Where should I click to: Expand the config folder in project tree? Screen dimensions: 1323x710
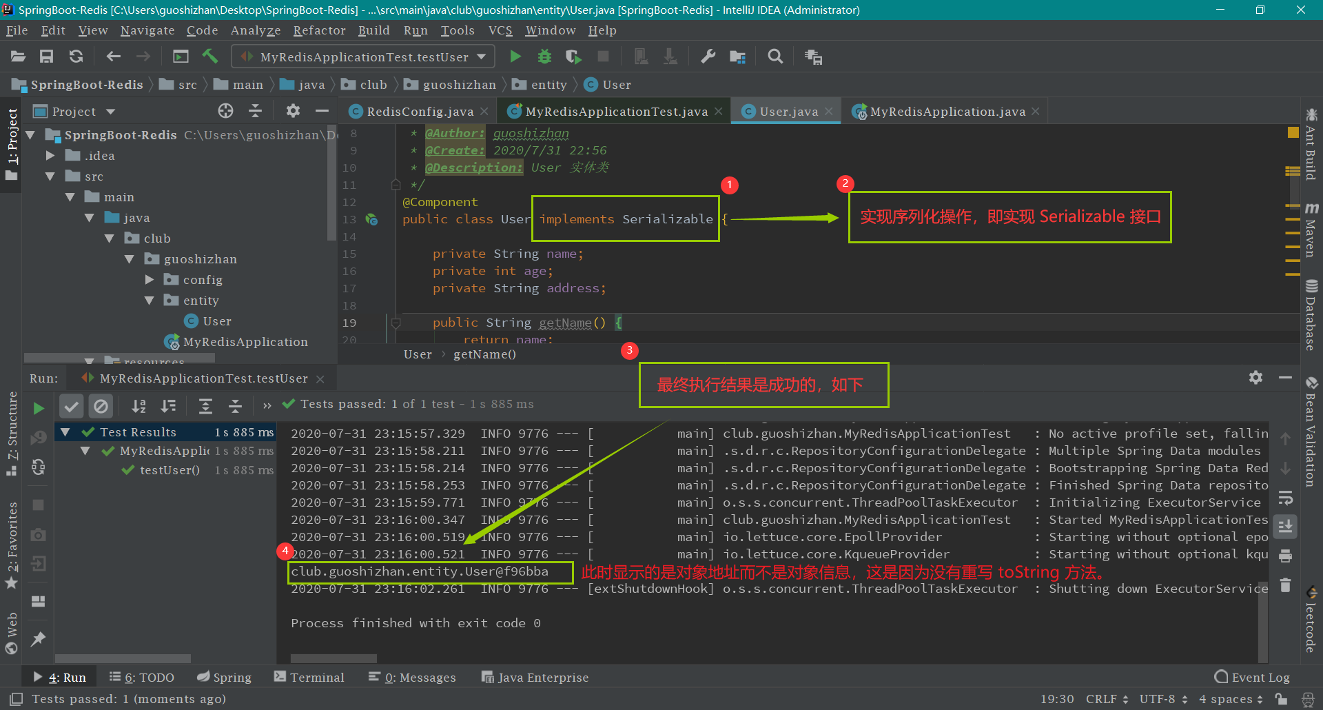click(x=150, y=280)
